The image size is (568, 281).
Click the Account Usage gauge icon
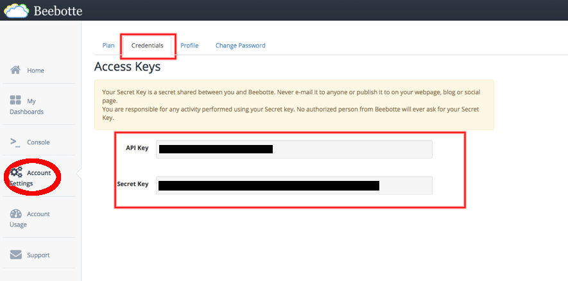tap(16, 214)
